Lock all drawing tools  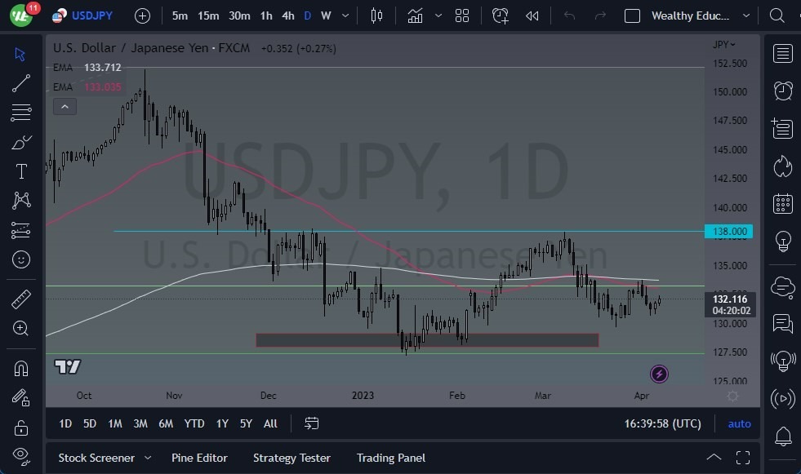pyautogui.click(x=21, y=427)
